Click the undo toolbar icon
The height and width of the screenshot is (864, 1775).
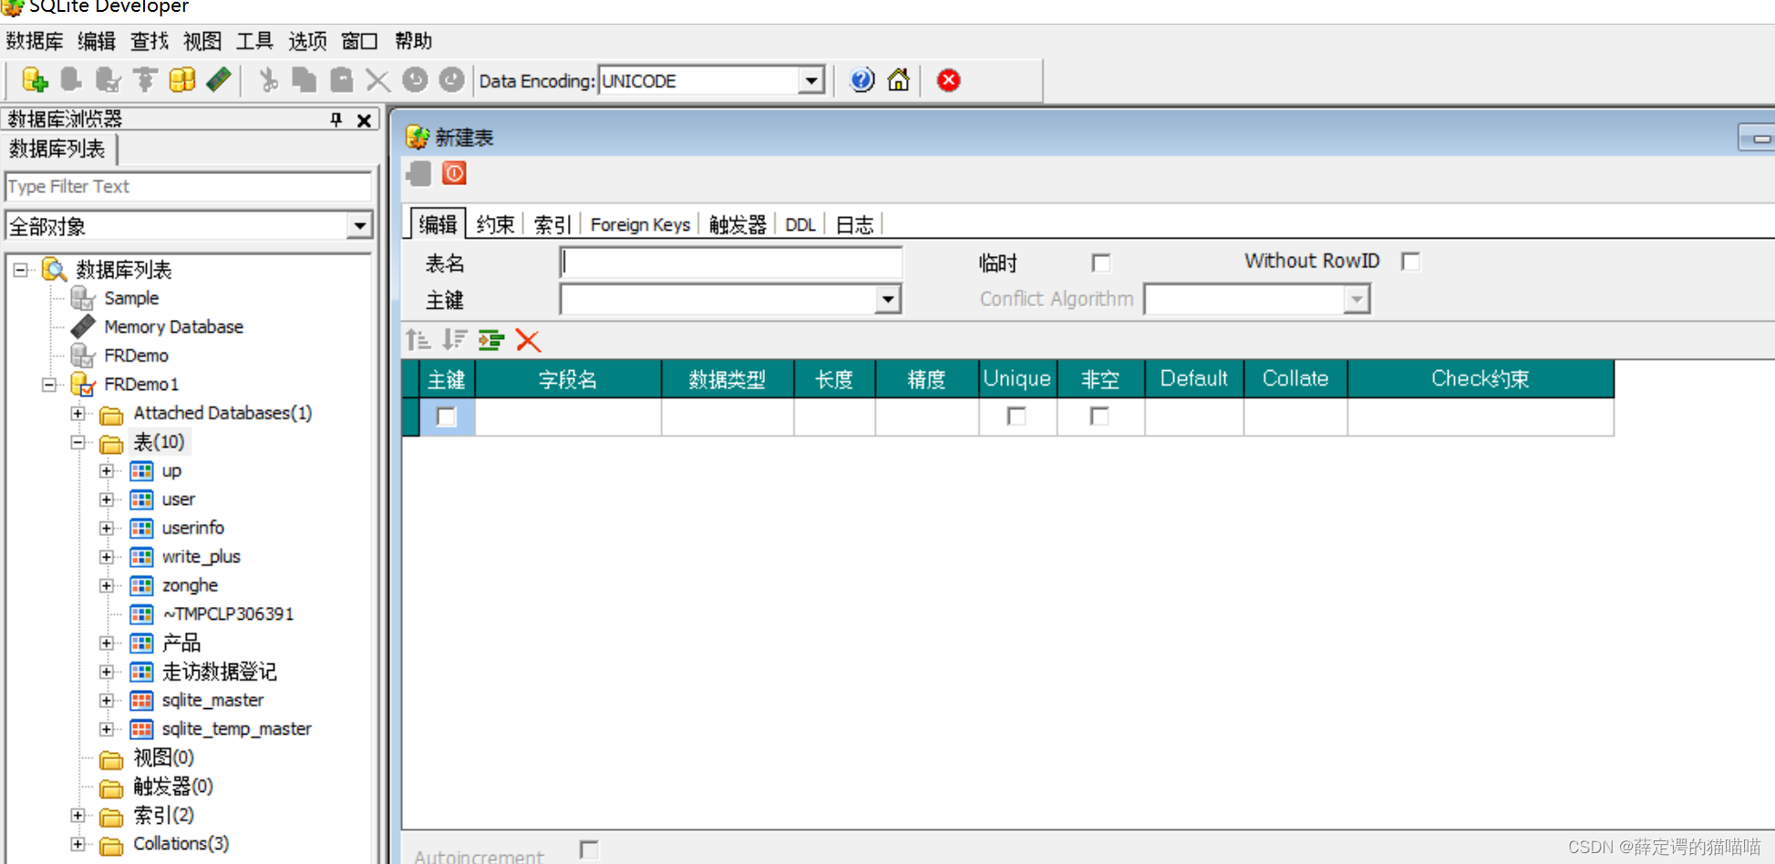pyautogui.click(x=415, y=80)
